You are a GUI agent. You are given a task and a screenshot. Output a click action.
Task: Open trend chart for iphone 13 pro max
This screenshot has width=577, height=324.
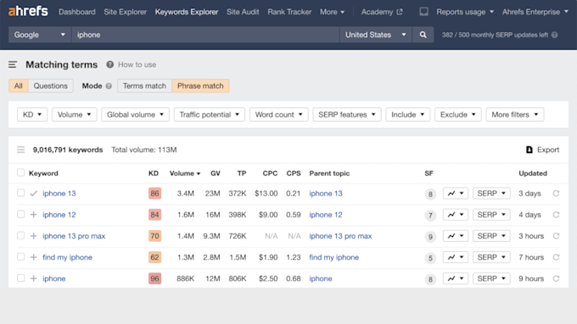pyautogui.click(x=456, y=236)
